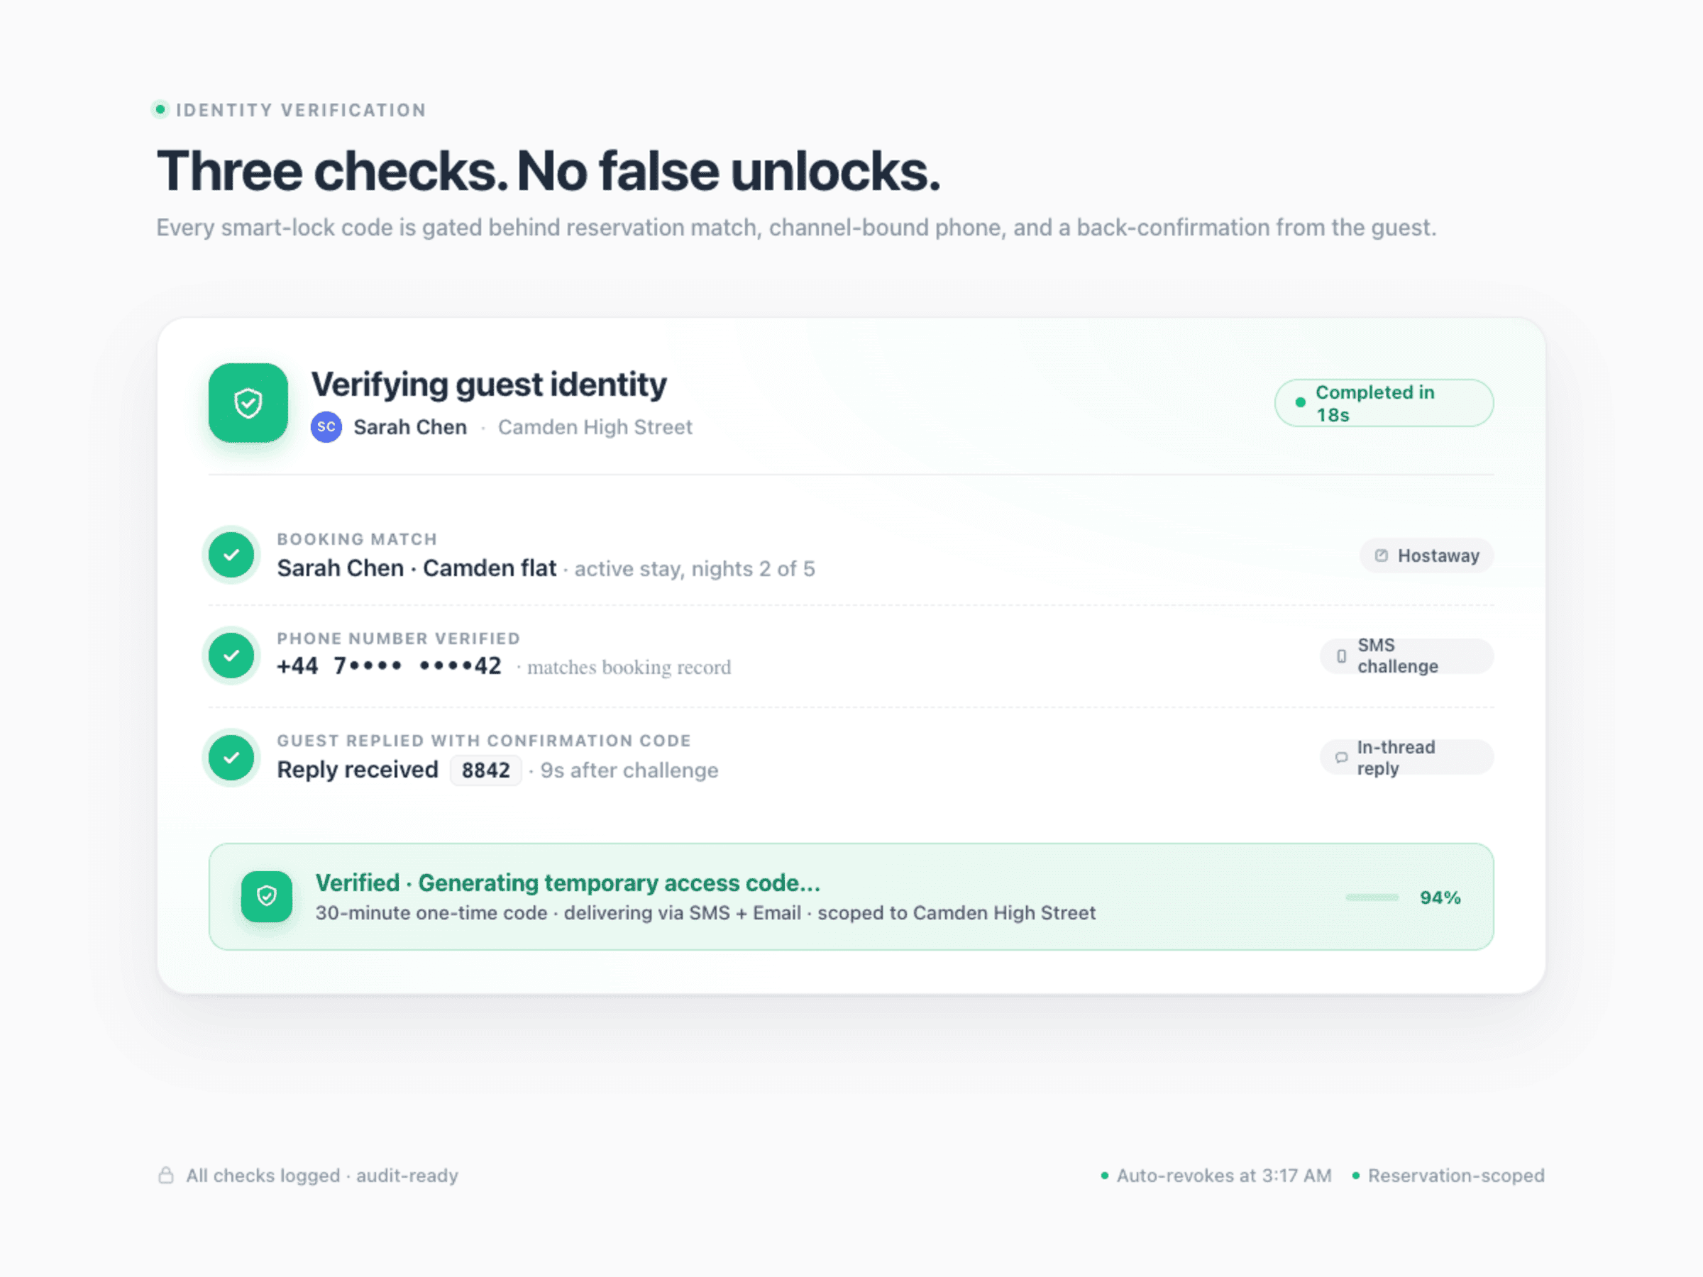
Task: Click the Verifying guest identity title
Action: (489, 385)
